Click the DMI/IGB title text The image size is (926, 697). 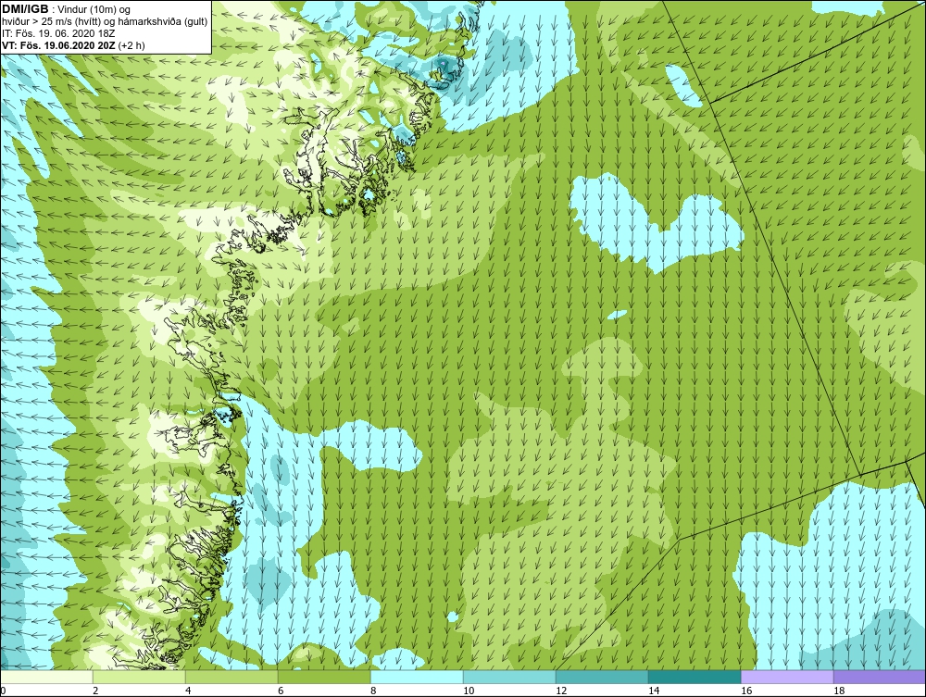click(x=25, y=9)
